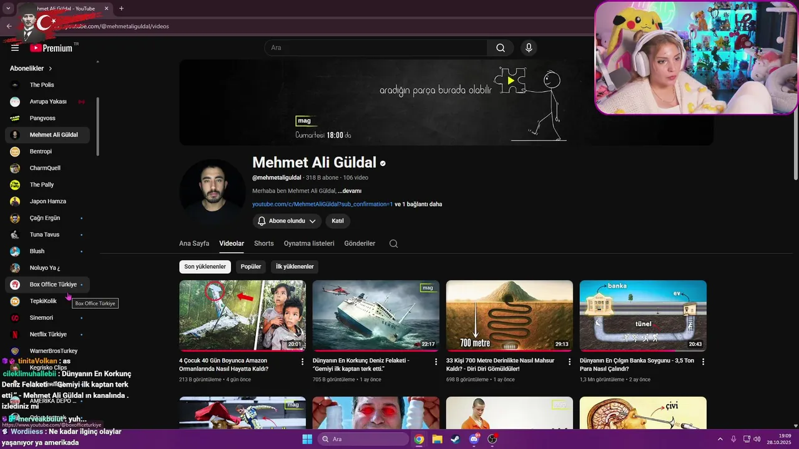Screen dimensions: 799x449
Task: Select the Popüler filter chip
Action: [x=251, y=267]
